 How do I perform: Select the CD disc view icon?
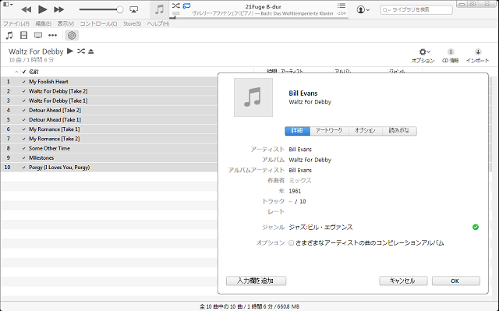click(x=72, y=35)
